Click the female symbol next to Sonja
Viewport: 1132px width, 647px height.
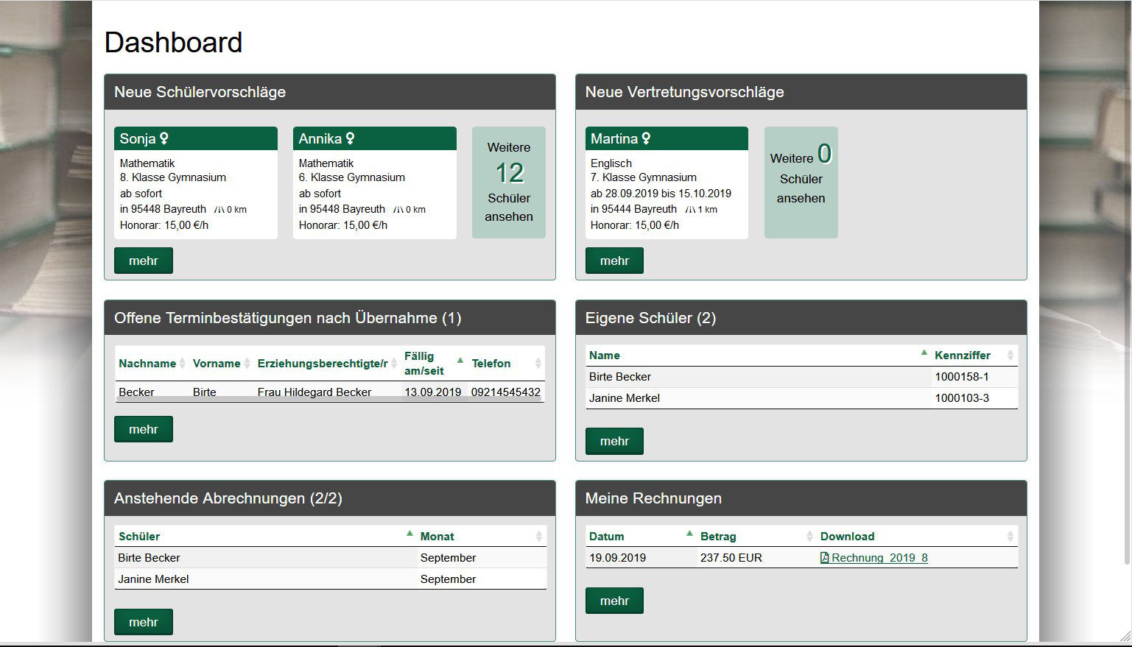[x=164, y=138]
